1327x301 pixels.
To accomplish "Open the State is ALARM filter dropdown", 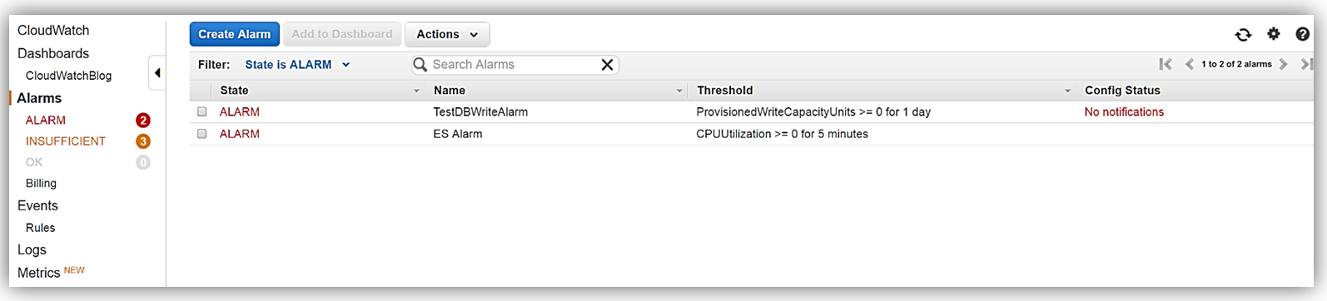I will point(297,64).
